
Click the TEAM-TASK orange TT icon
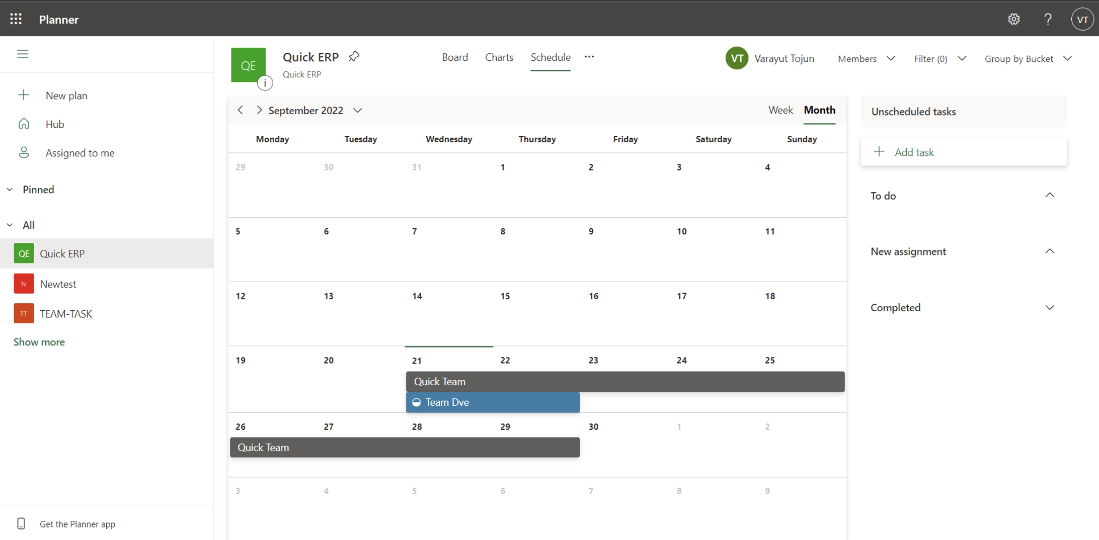tap(24, 313)
